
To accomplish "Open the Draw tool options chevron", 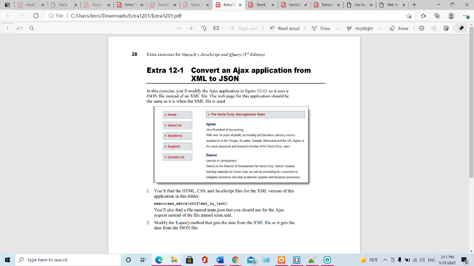I will (337, 28).
